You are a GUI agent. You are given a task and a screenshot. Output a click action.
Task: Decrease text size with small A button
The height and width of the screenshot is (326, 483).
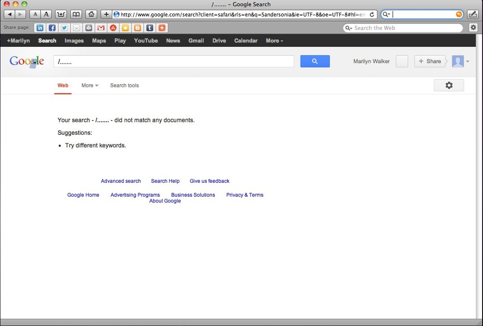tap(35, 14)
